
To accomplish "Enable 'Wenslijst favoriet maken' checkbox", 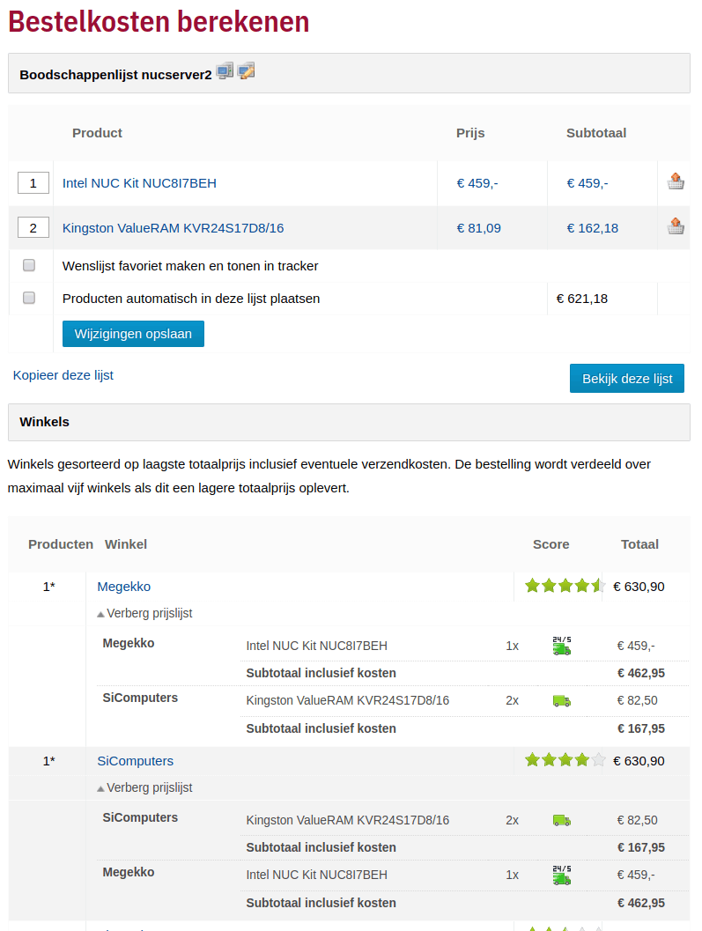I will [x=29, y=265].
